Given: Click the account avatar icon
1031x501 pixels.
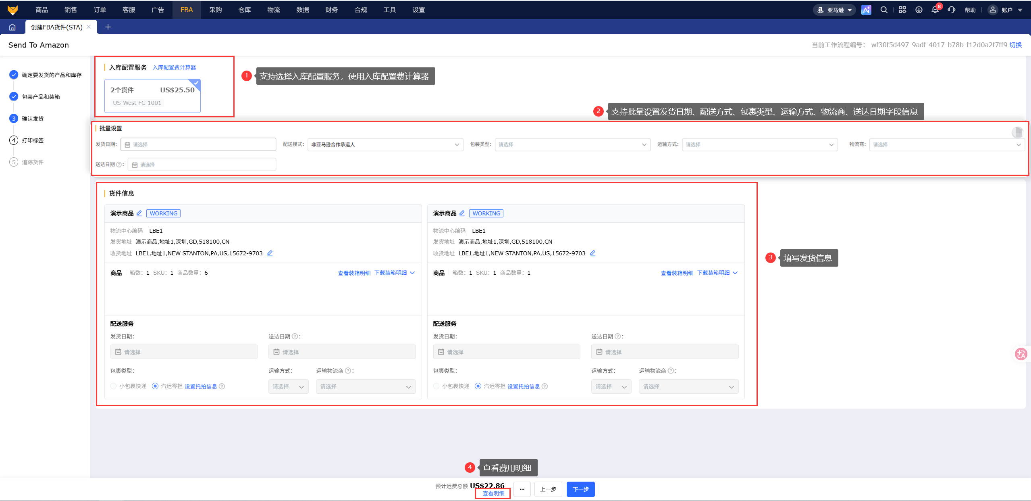Looking at the screenshot, I should pos(993,10).
